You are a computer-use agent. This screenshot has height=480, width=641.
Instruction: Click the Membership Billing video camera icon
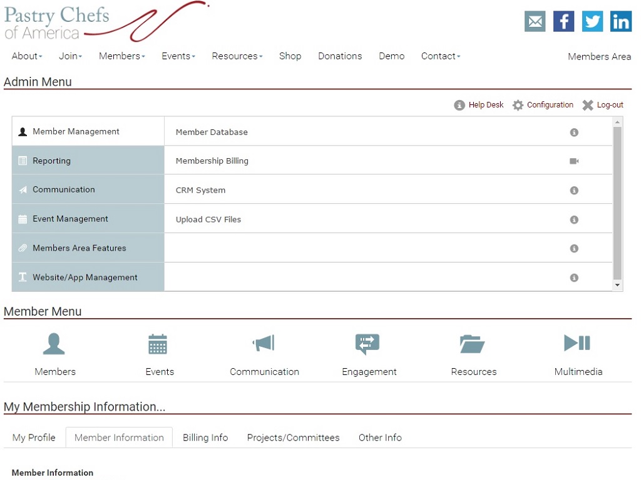(x=573, y=161)
